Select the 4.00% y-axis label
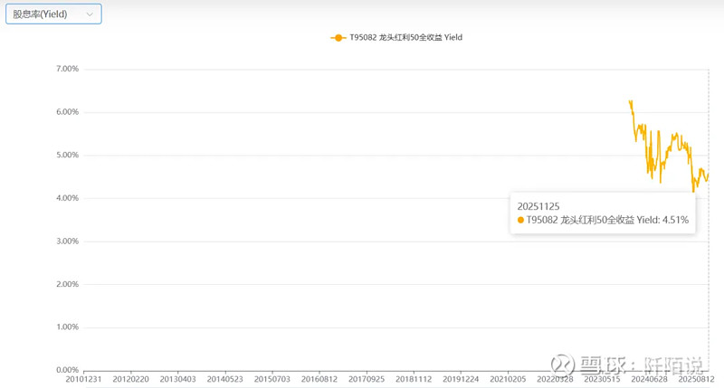Image resolution: width=724 pixels, height=388 pixels. point(67,198)
